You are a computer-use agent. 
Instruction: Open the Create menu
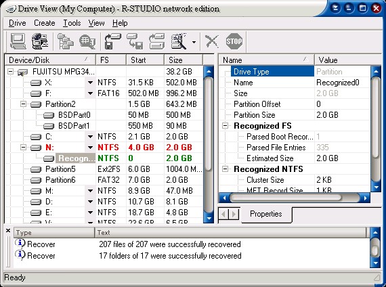(45, 23)
